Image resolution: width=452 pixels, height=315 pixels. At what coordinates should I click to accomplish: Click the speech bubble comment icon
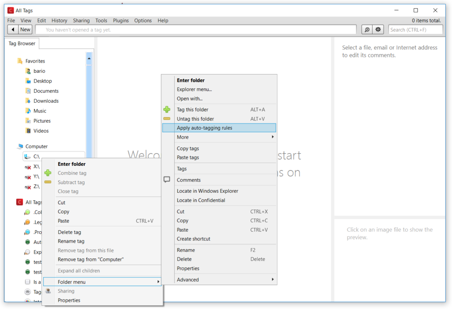click(167, 179)
